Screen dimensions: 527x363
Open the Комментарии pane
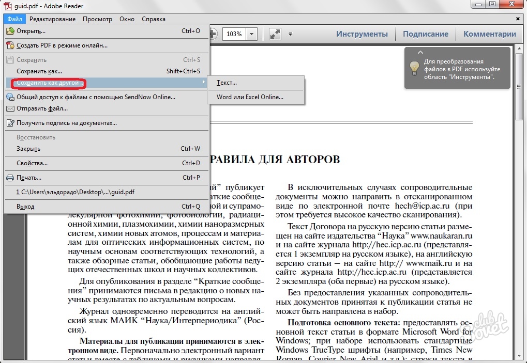pos(490,34)
